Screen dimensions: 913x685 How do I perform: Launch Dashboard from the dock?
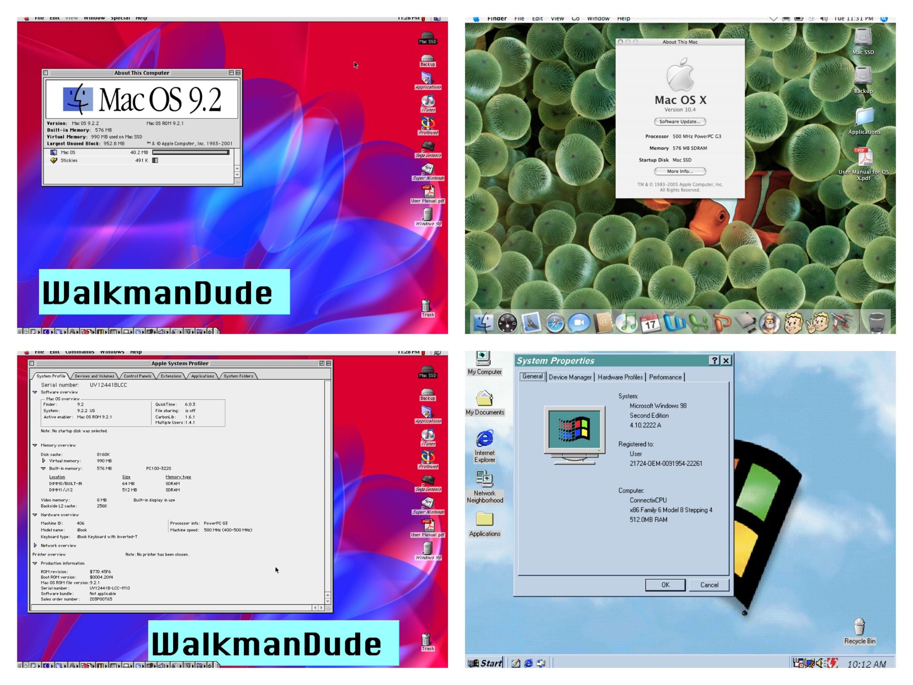pos(507,323)
